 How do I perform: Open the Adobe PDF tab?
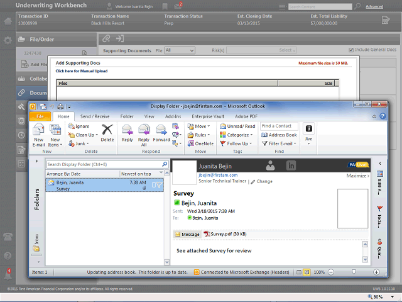246,116
